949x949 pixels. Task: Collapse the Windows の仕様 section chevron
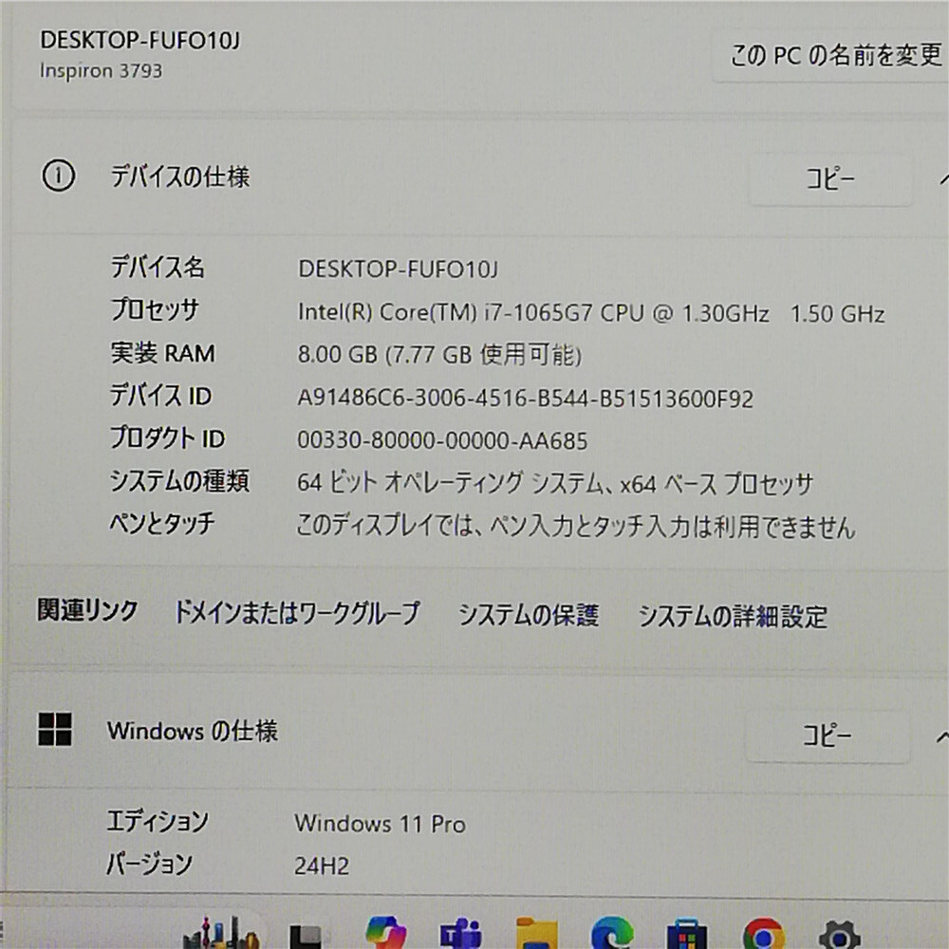941,736
